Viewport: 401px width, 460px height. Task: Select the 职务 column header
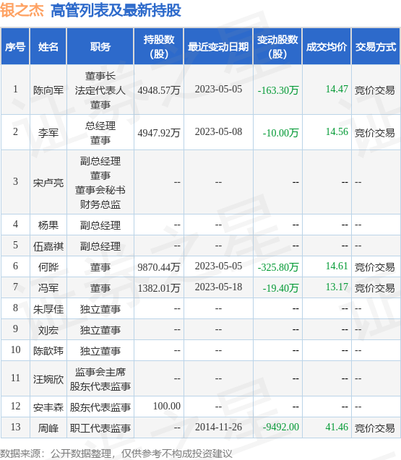tap(100, 47)
